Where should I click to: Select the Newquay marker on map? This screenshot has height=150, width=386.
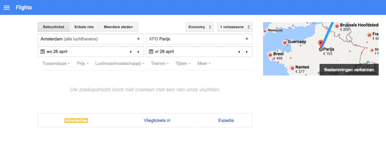[x=265, y=31]
